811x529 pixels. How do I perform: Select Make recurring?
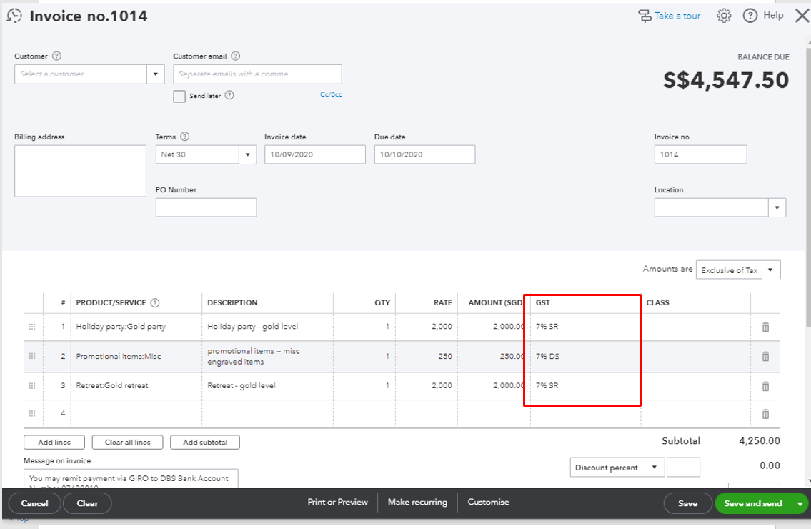(417, 503)
